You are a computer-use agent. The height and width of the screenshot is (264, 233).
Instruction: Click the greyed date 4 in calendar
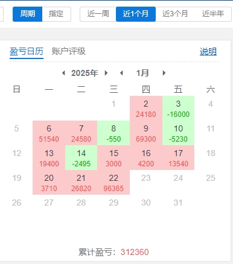coord(211,104)
